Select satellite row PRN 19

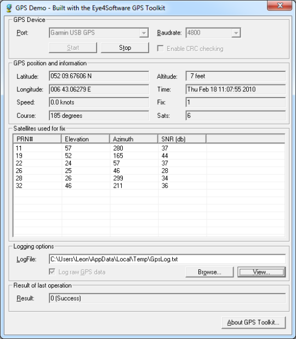click(x=149, y=156)
